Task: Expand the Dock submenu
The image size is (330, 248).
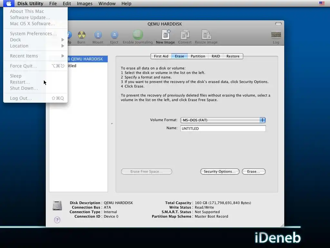Action: click(x=35, y=40)
